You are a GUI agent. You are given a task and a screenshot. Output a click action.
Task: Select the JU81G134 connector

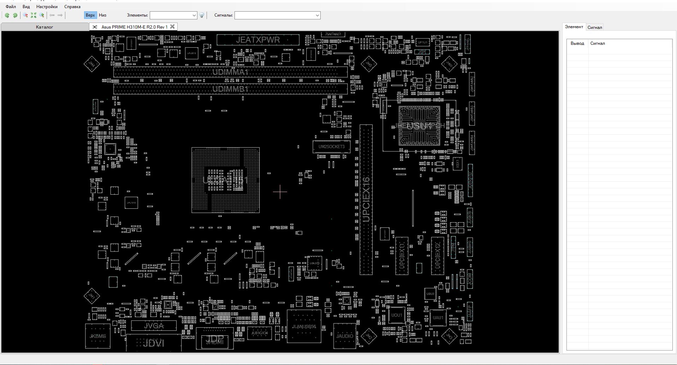259,333
